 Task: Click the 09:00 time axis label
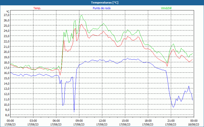pyautogui.click(x=79, y=121)
